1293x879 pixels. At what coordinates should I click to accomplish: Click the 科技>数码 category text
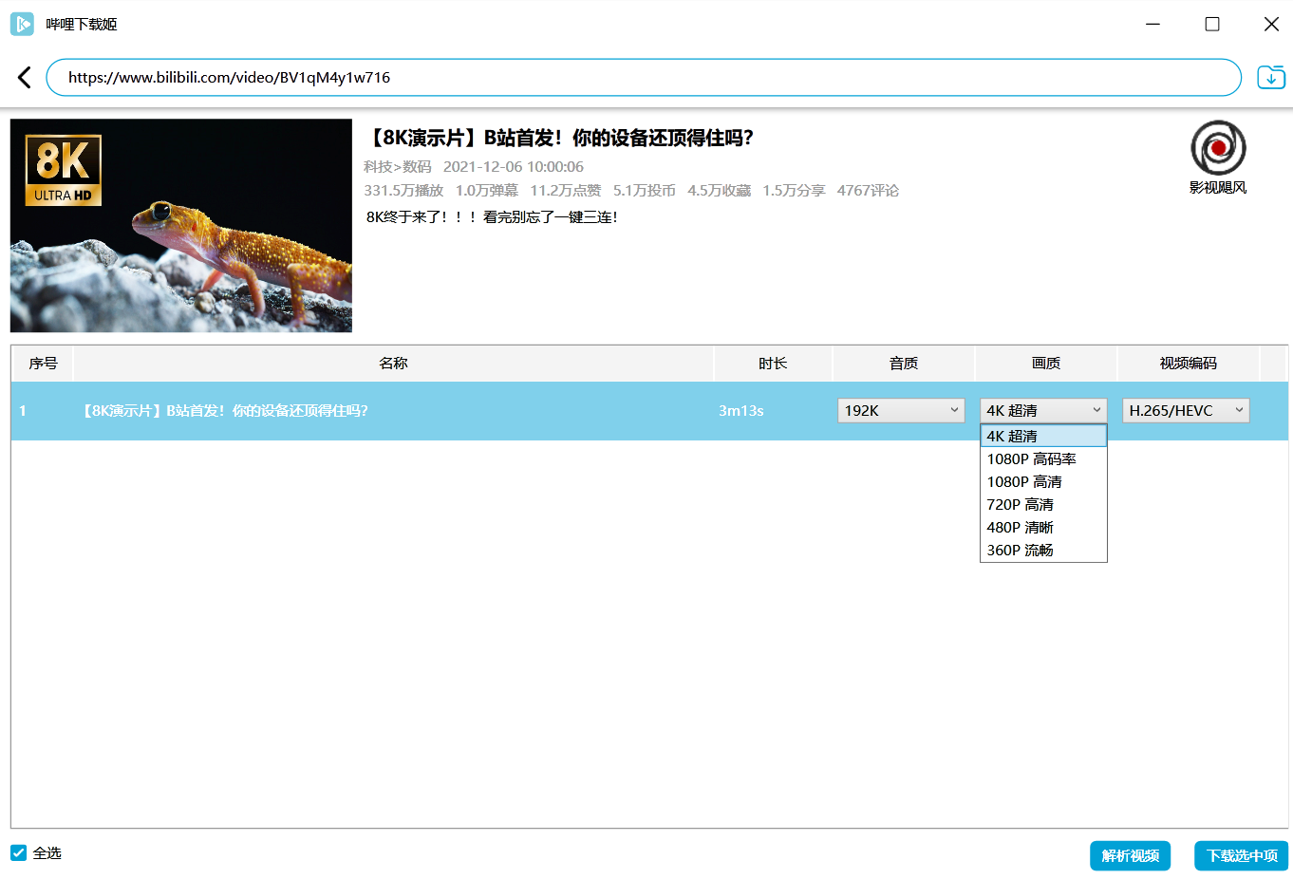coord(398,167)
